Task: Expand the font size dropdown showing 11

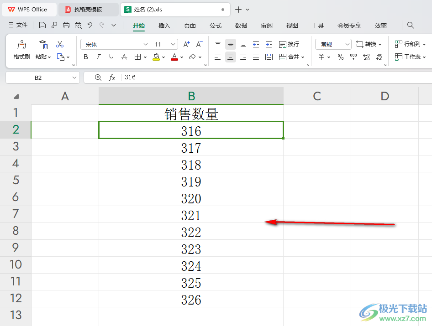Action: (x=173, y=45)
